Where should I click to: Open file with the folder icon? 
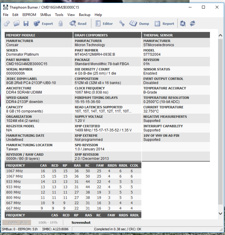tap(16, 23)
